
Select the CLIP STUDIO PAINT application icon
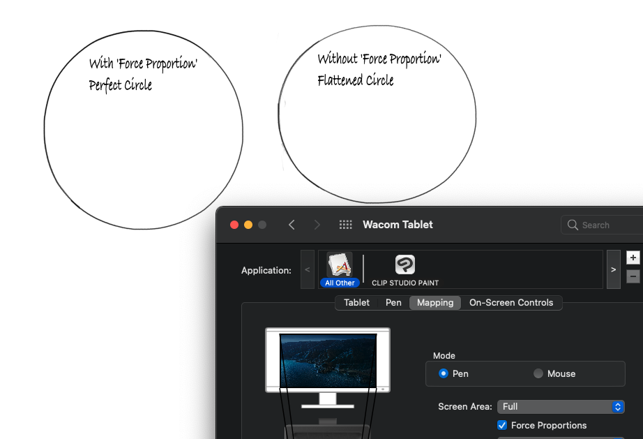click(x=405, y=265)
